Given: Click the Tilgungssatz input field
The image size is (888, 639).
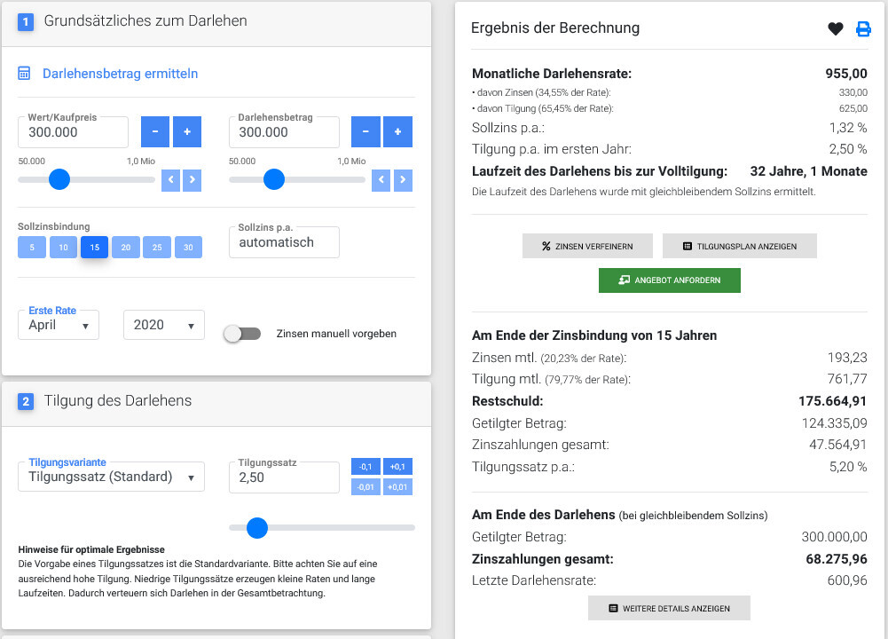Looking at the screenshot, I should [284, 477].
